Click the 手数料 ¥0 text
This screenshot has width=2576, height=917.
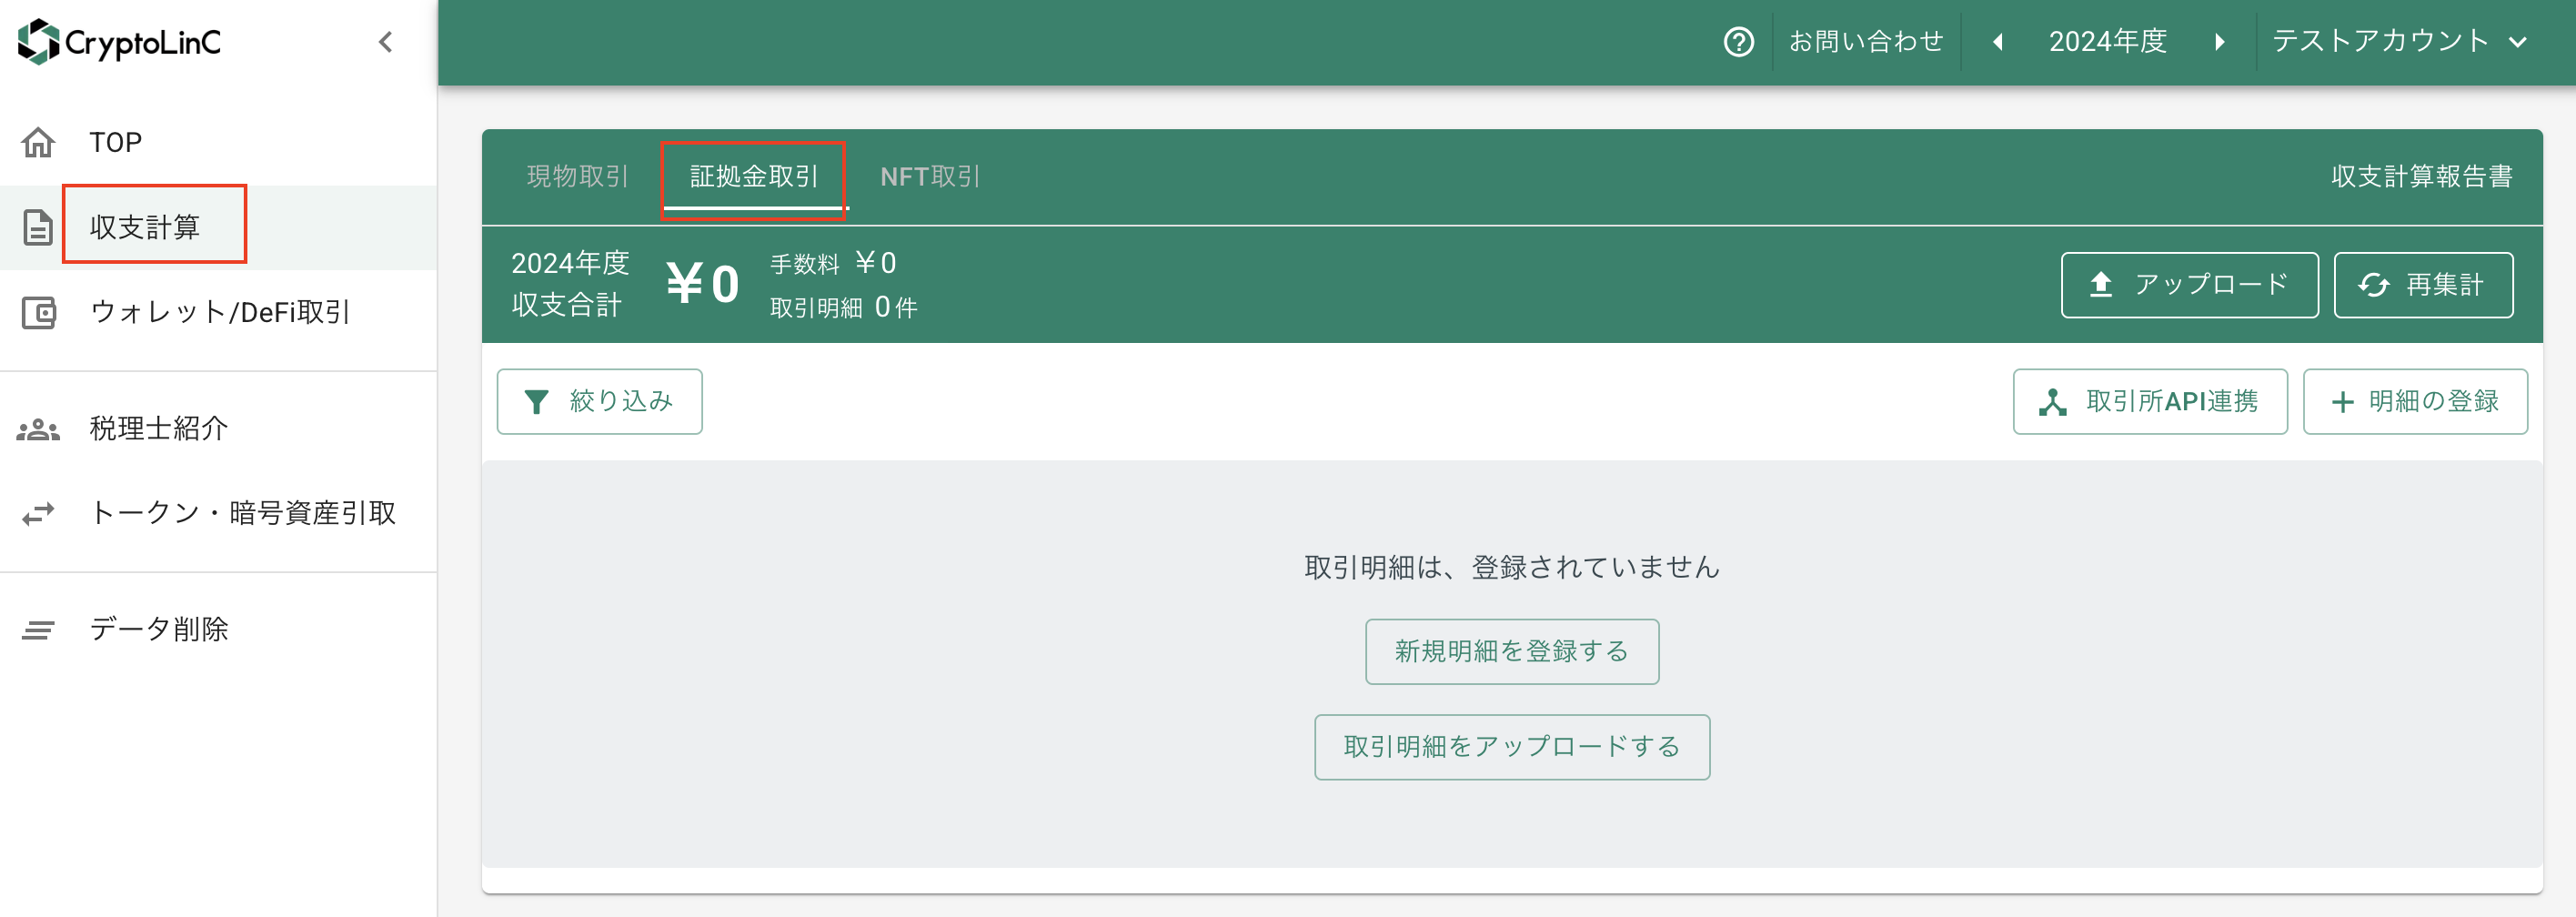[x=833, y=263]
